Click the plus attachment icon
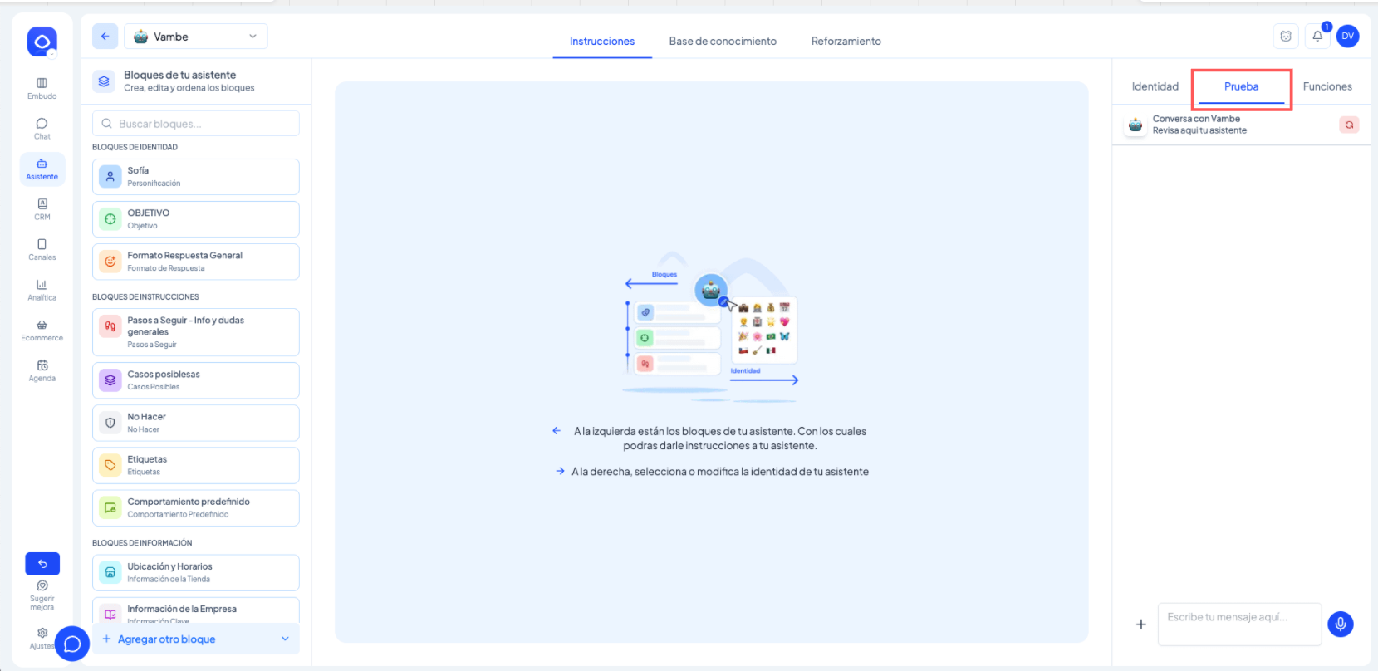Screen dimensions: 1378x671 1140,624
